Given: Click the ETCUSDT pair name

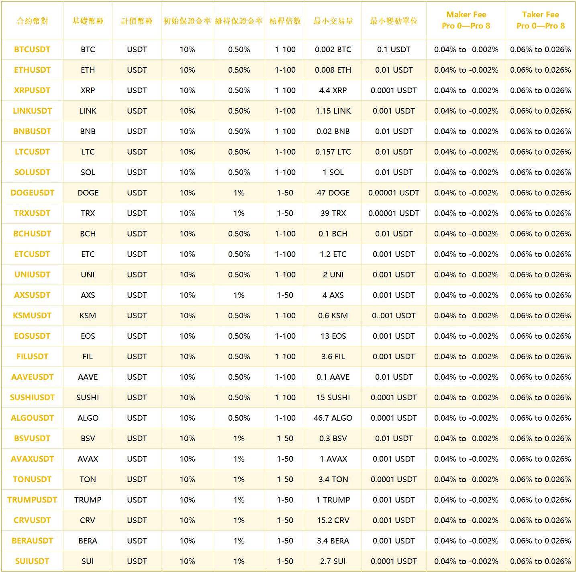Looking at the screenshot, I should point(32,254).
